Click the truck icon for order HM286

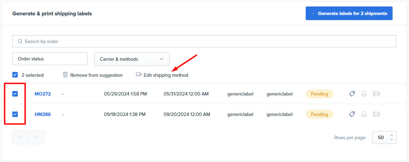click(376, 114)
